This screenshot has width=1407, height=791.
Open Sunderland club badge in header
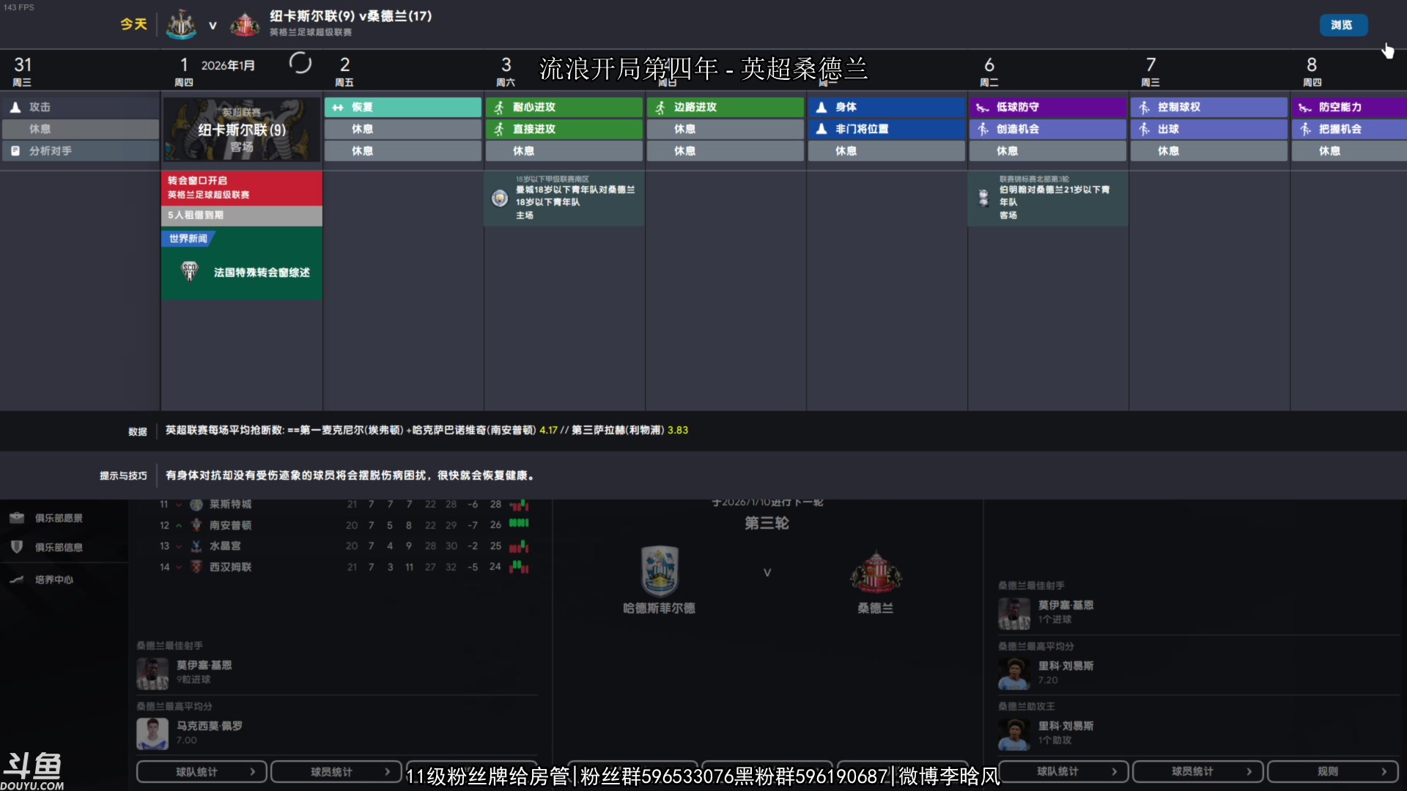245,24
